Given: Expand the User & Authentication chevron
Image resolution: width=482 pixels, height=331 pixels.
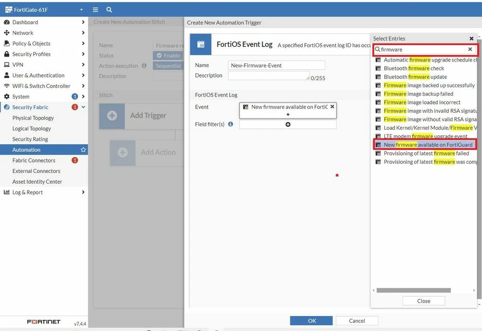Looking at the screenshot, I should (83, 75).
